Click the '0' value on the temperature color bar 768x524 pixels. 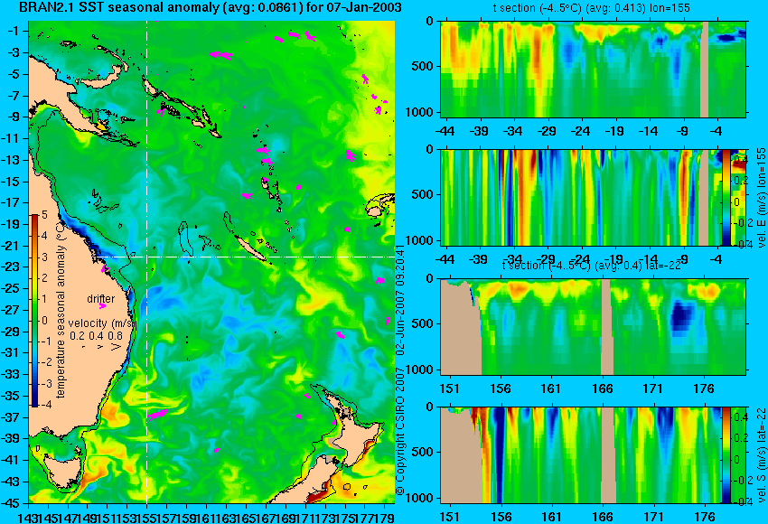(x=44, y=321)
